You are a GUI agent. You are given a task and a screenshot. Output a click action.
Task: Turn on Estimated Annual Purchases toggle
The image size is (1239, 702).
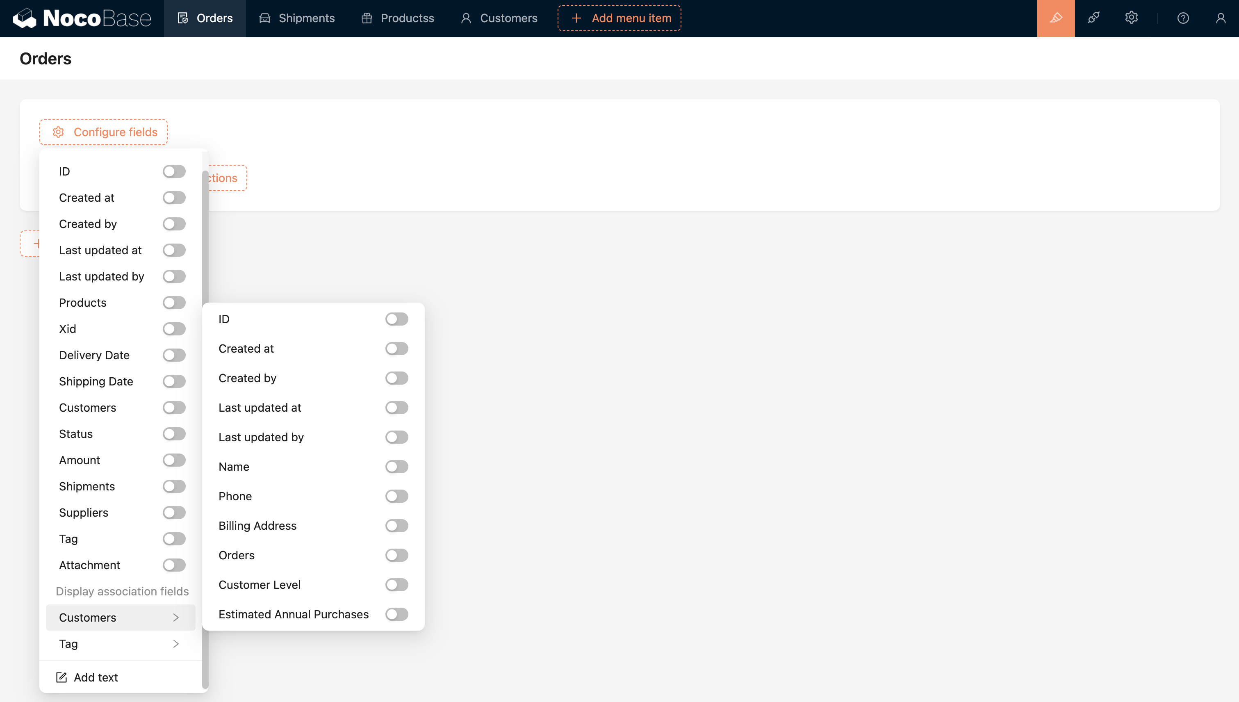click(x=397, y=614)
